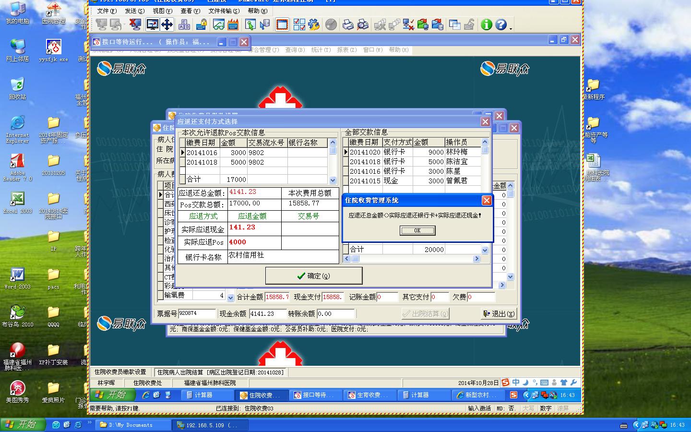Toggle the four-arrow move mode button
Viewport: 691px width, 432px height.
coord(167,24)
